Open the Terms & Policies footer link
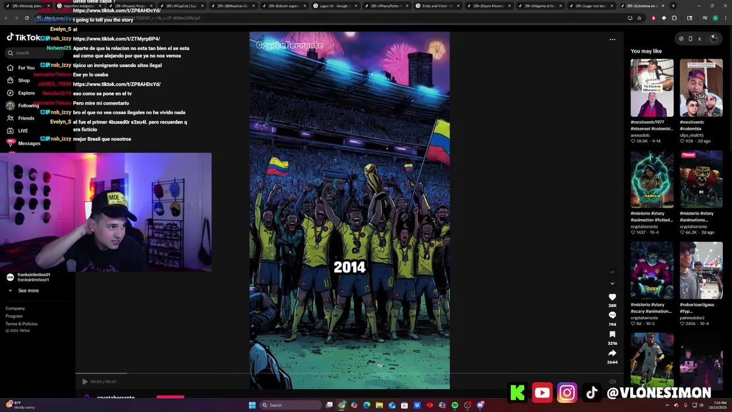Screen dimensions: 732x412 pos(22,324)
